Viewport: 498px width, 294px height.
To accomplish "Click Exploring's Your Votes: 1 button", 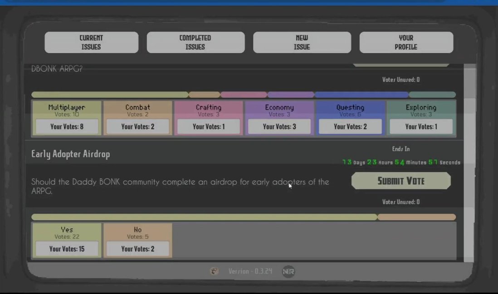I will 421,127.
